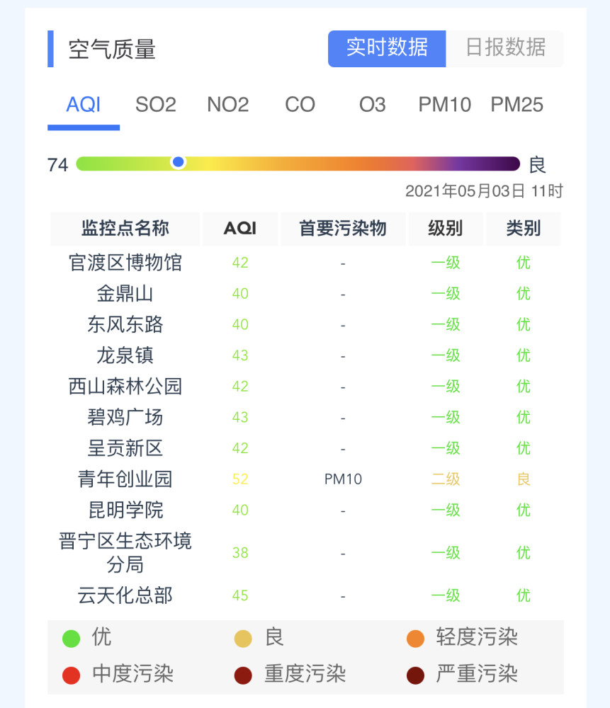Viewport: 610px width, 708px height.
Task: Open the PM25 pollutant tab
Action: point(517,105)
